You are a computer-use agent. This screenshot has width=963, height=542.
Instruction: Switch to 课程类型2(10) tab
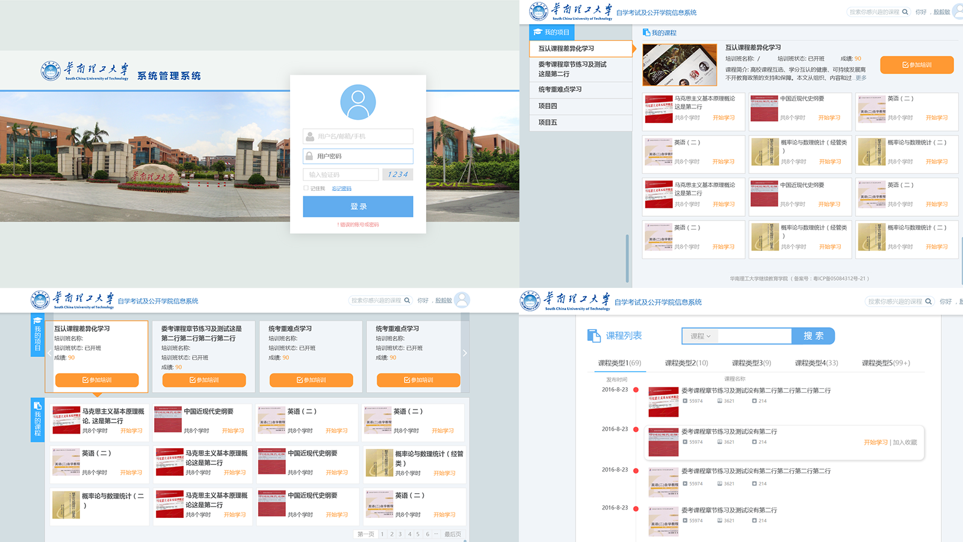(x=686, y=363)
